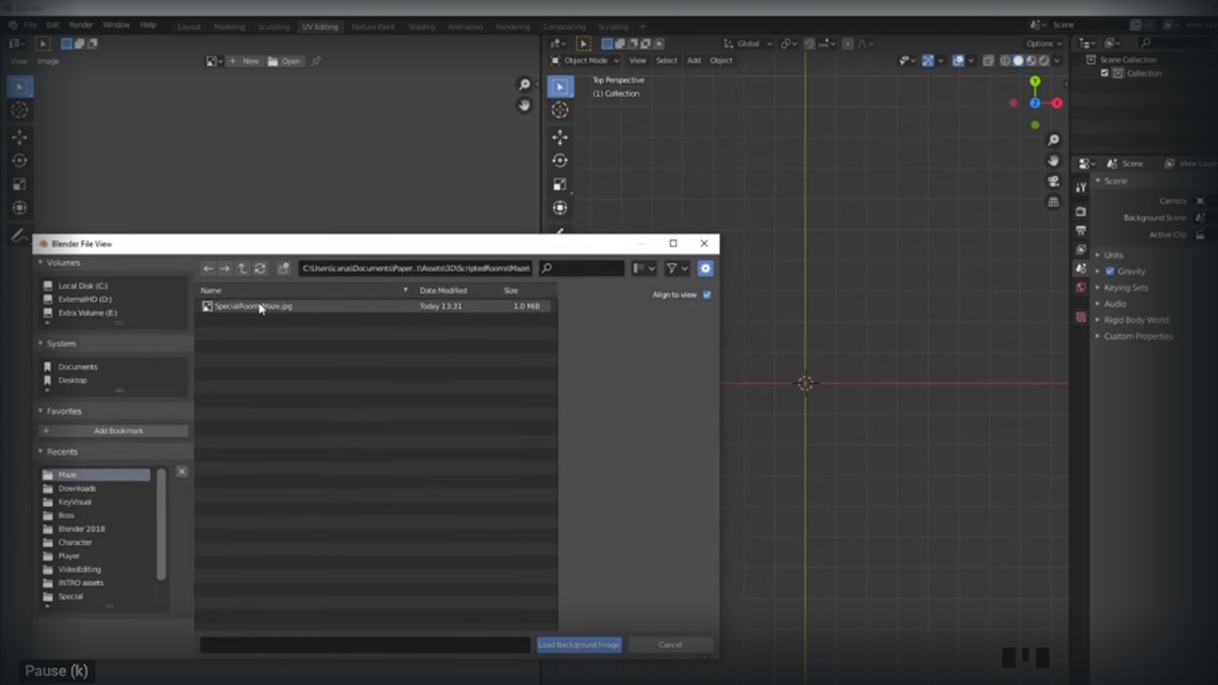Uncheck Align to view checkbox

[707, 295]
